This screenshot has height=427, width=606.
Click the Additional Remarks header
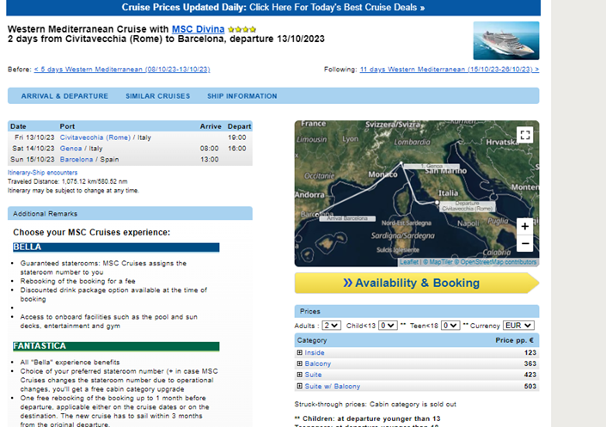(x=130, y=214)
